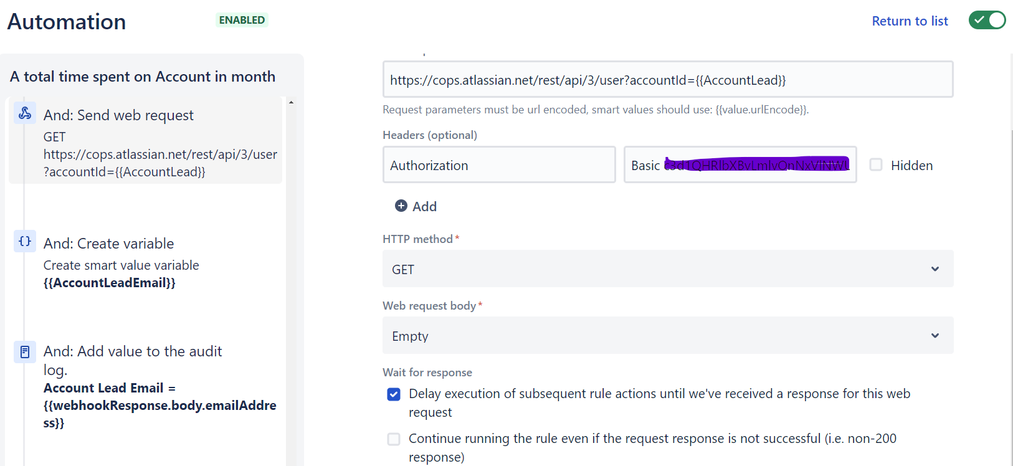Click the Send web request webhook icon
1013x466 pixels.
tap(25, 113)
